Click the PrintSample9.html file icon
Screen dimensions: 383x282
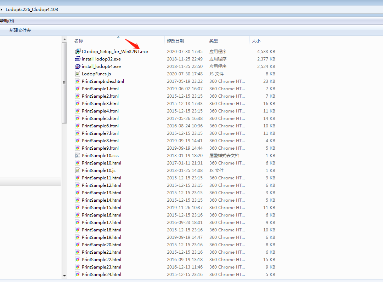[78, 148]
